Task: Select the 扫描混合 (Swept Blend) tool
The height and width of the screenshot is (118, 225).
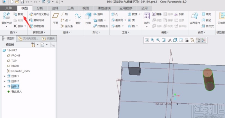Action: [101, 26]
